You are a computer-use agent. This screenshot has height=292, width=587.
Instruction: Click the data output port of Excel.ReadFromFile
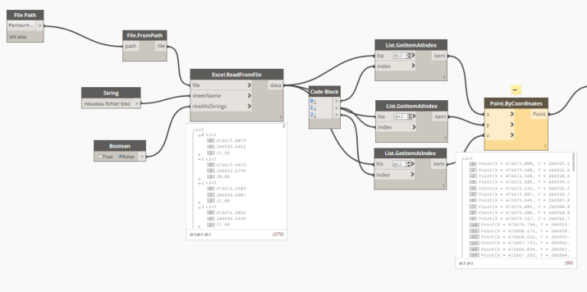click(x=275, y=86)
